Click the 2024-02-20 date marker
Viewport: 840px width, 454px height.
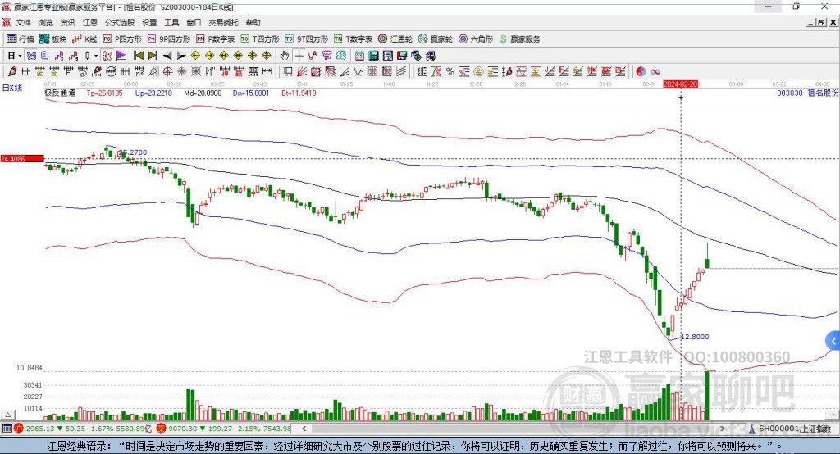pos(680,84)
